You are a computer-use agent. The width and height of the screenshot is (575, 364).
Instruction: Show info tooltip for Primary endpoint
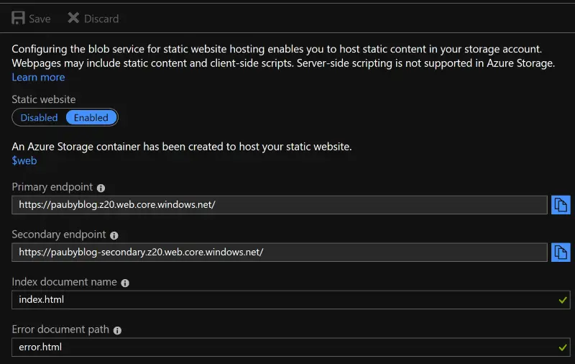tap(101, 188)
